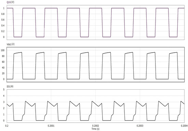Click the Time (s) axis label
Viewport: 188px width, 131px height.
click(95, 129)
